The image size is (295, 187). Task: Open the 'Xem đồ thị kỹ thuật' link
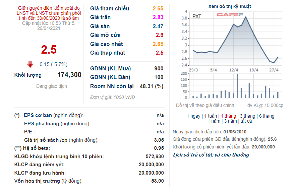tap(230, 7)
